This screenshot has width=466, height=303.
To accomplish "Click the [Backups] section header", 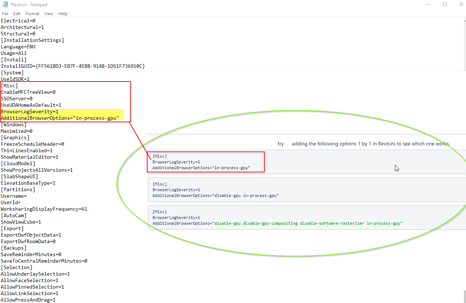I will tap(13, 248).
